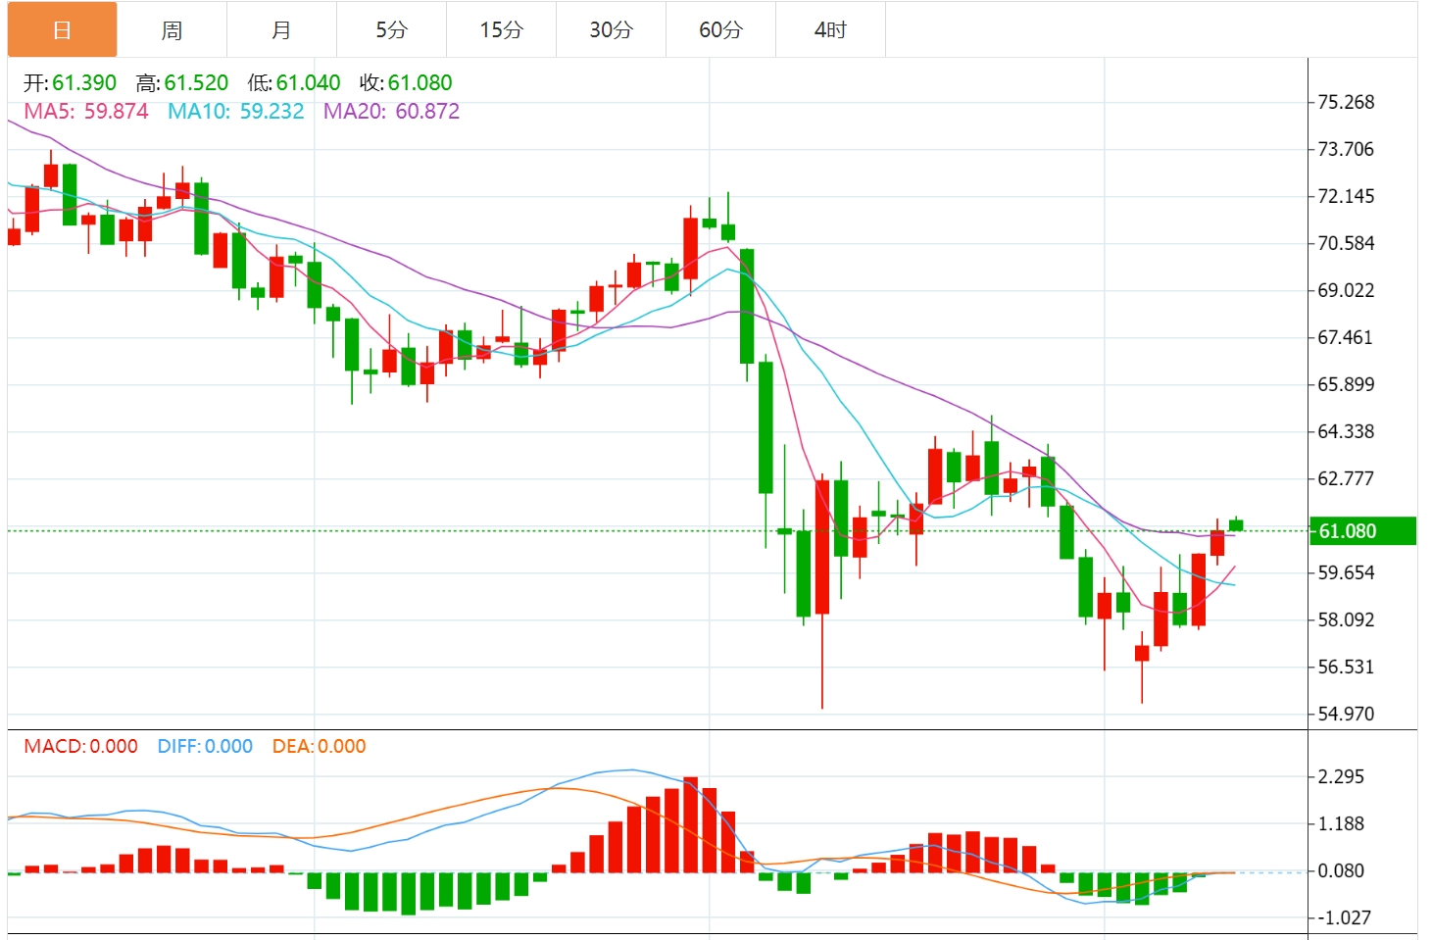Viewport: 1432px width, 940px height.
Task: Click the DIFF: 0.000 label
Action: [x=205, y=747]
